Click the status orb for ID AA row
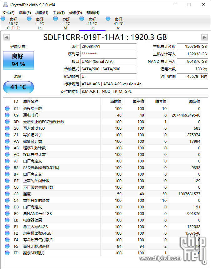This screenshot has height=269, width=211. pos(7,141)
